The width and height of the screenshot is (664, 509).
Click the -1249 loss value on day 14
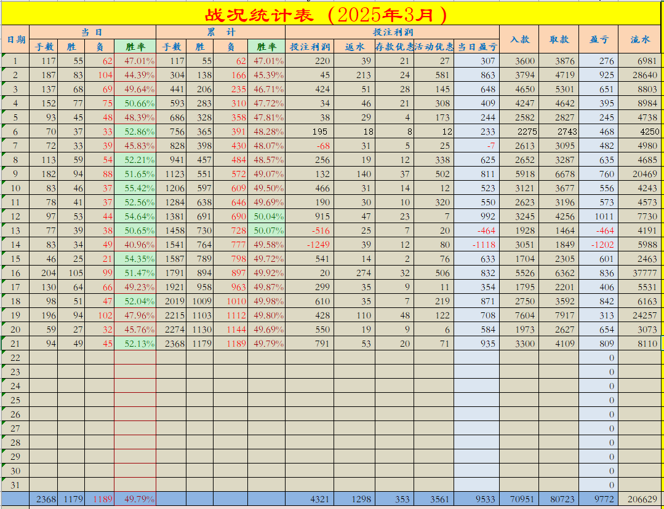point(310,245)
